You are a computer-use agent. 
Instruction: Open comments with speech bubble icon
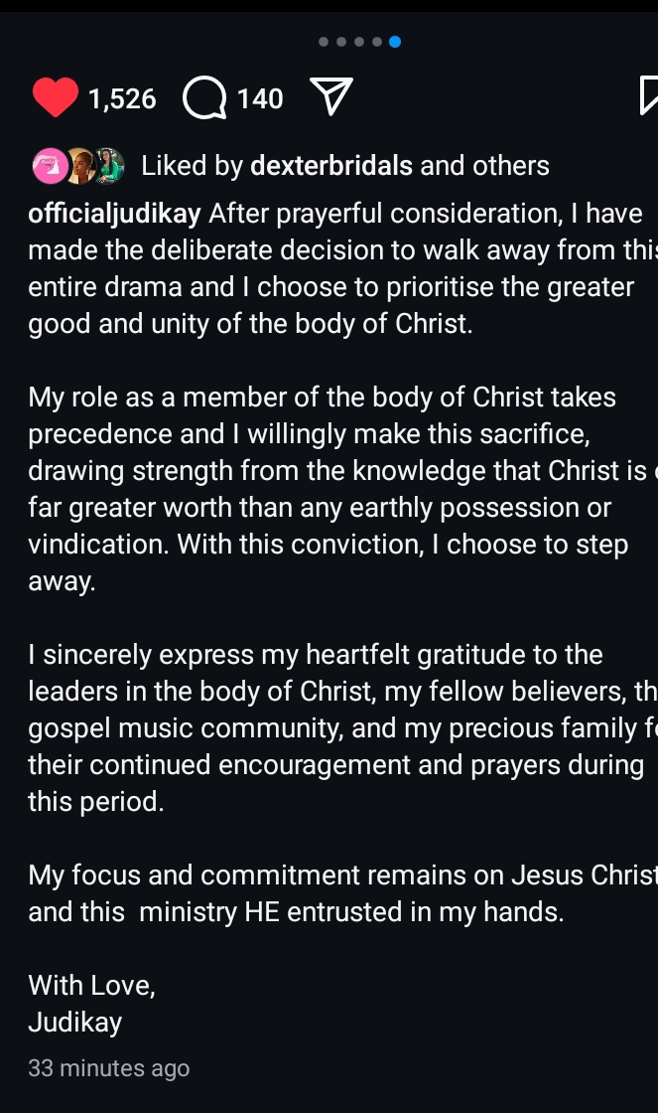pos(204,97)
